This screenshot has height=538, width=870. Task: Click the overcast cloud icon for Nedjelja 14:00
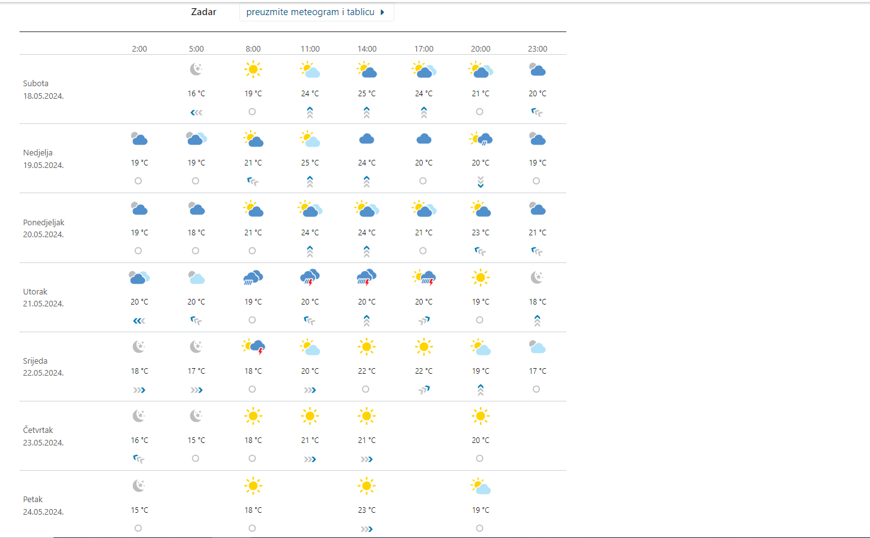tap(367, 138)
